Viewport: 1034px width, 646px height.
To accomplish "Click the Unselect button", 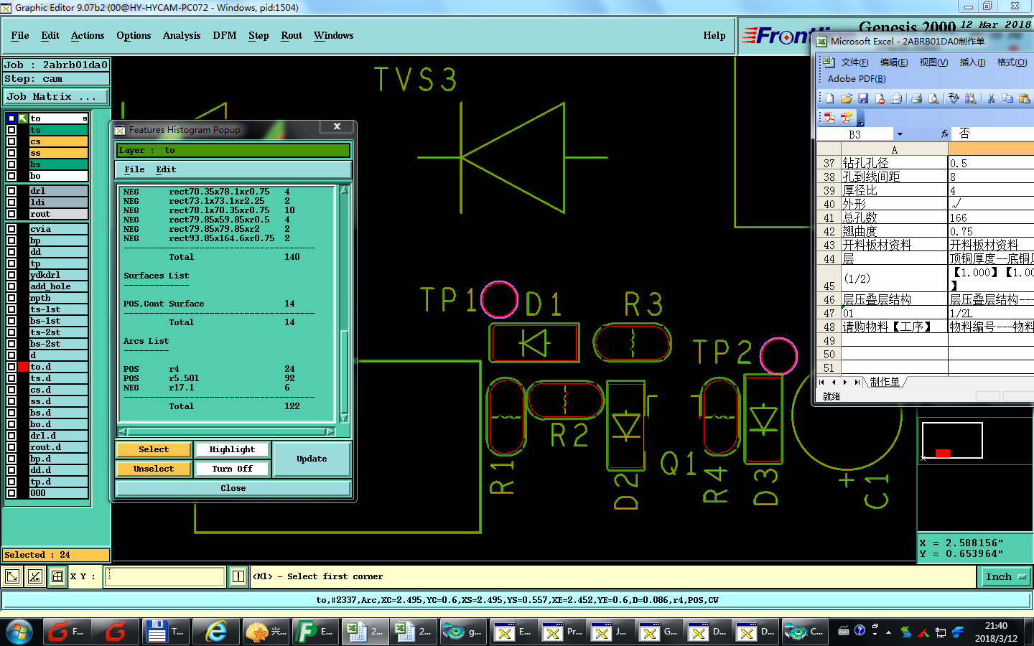I will pos(154,469).
